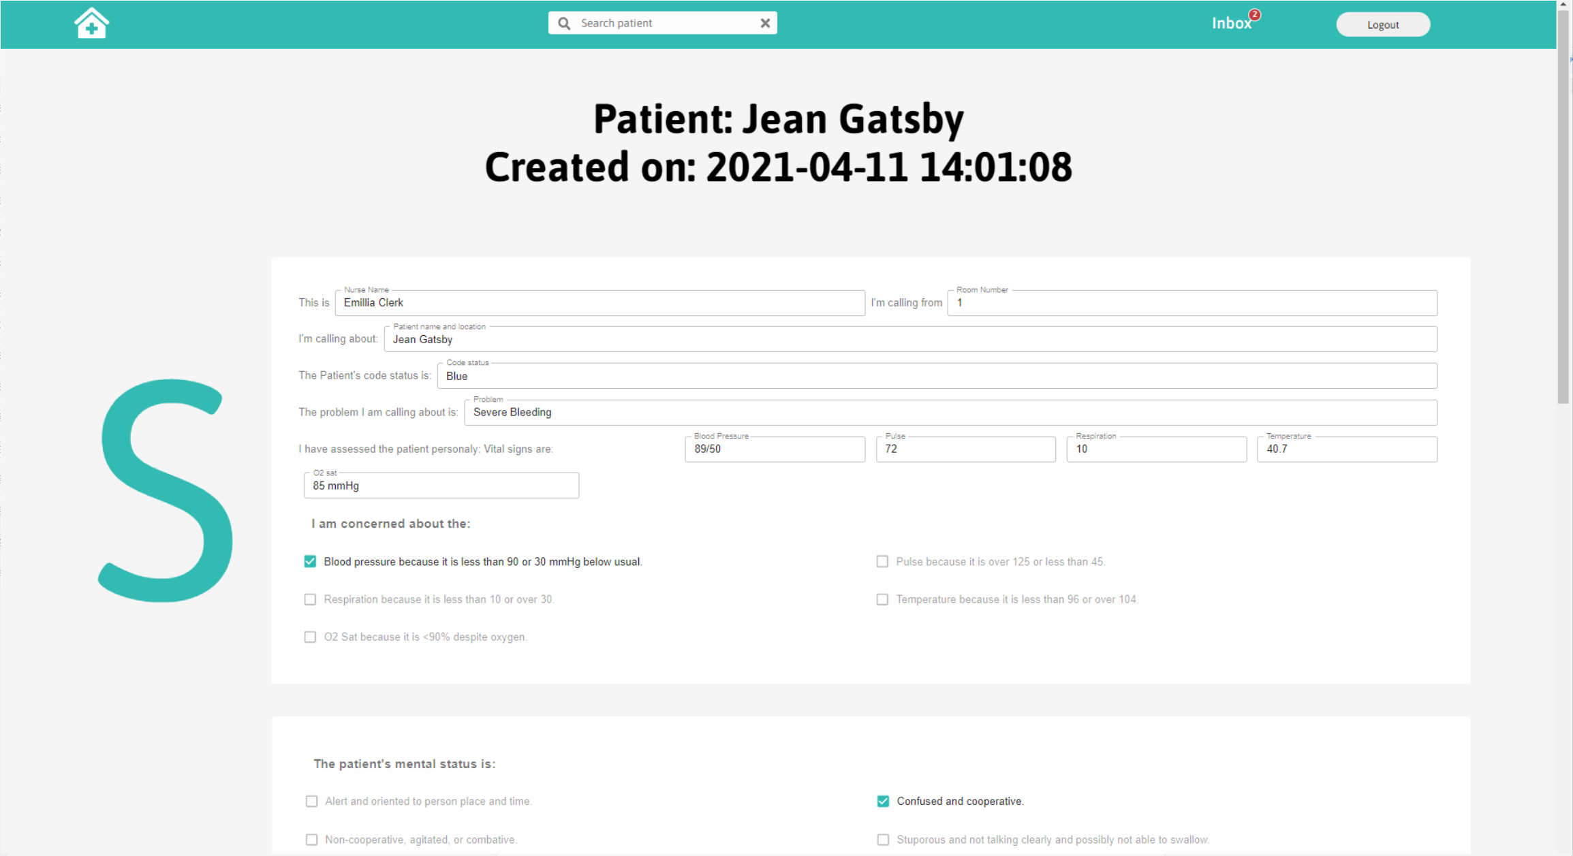
Task: Clear search with the X icon
Action: pyautogui.click(x=765, y=23)
